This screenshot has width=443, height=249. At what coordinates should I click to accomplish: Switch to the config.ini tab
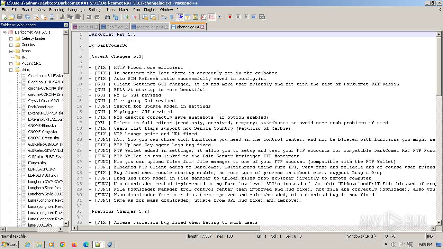point(85,27)
